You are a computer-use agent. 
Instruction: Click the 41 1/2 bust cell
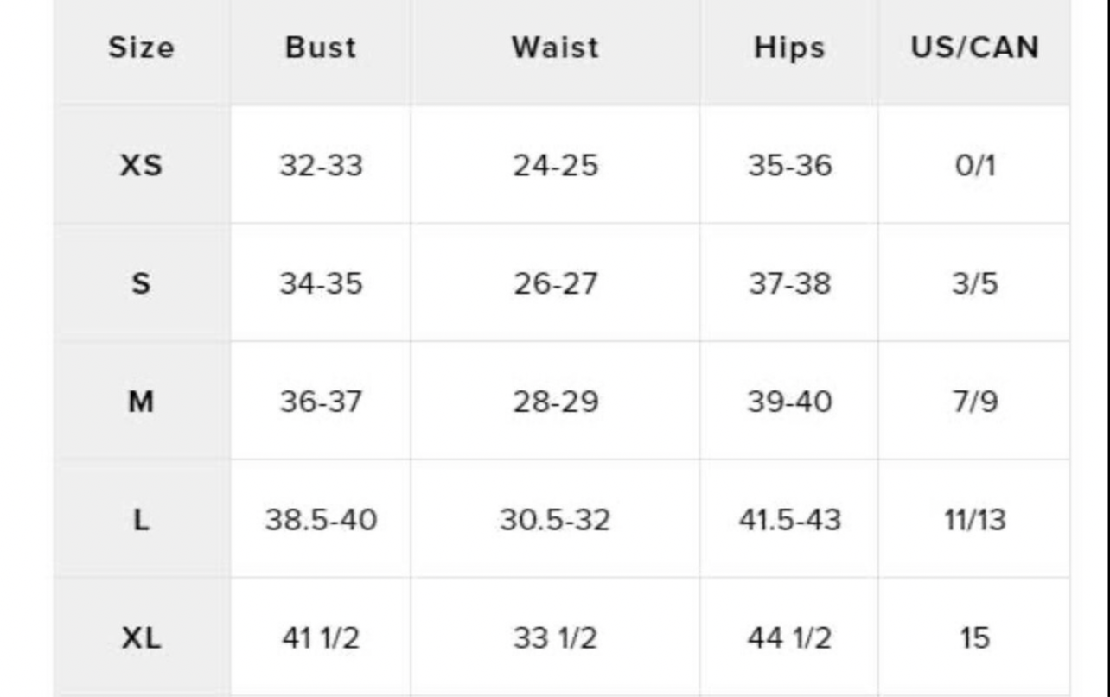321,638
